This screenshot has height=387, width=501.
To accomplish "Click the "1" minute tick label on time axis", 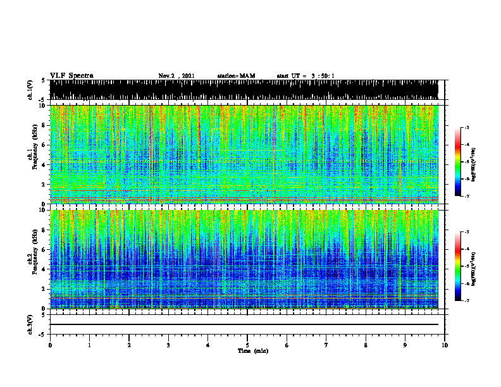I will point(89,345).
